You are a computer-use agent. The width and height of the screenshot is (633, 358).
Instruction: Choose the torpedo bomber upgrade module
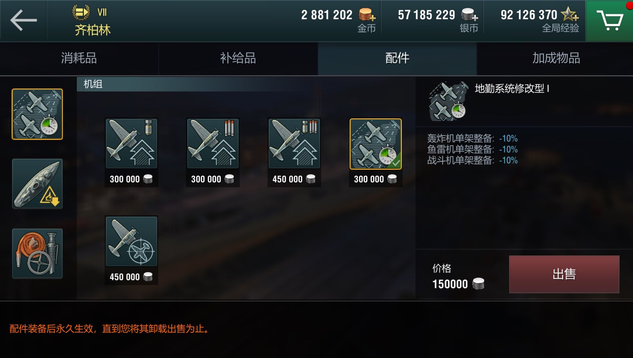pos(213,143)
